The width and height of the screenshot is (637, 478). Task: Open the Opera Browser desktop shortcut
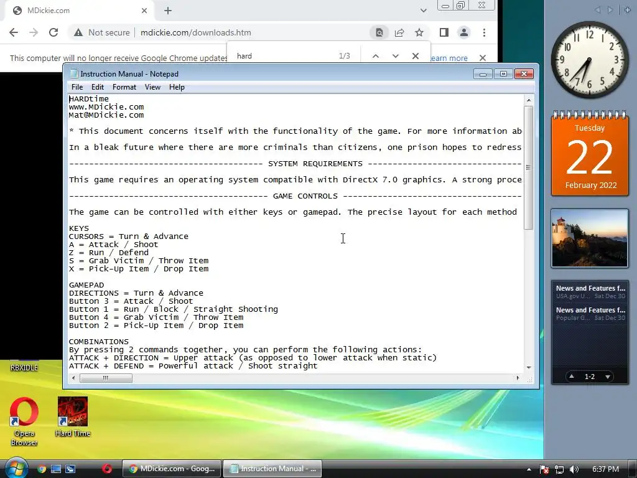24,421
